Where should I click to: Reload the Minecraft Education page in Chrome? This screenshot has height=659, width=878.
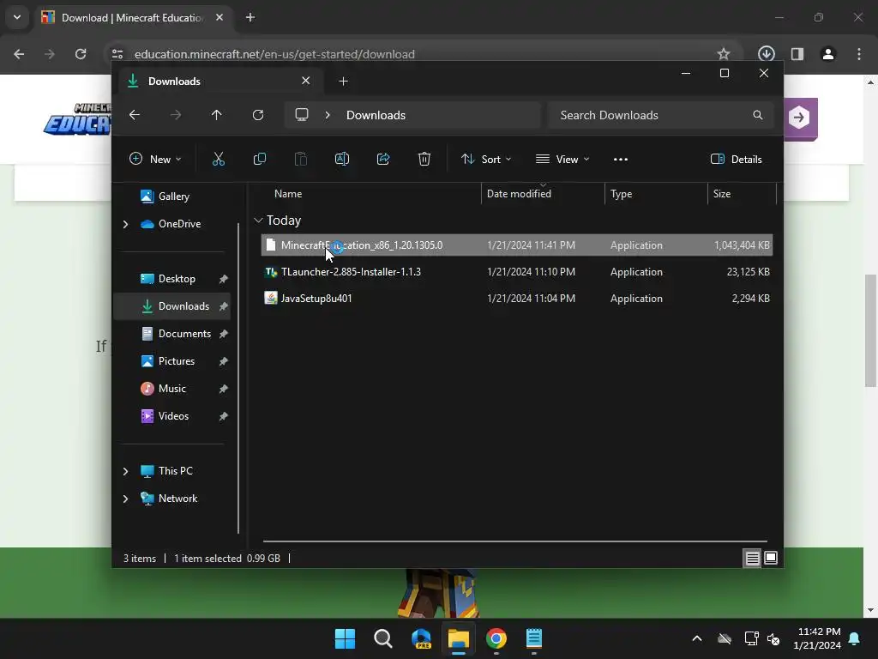point(81,54)
